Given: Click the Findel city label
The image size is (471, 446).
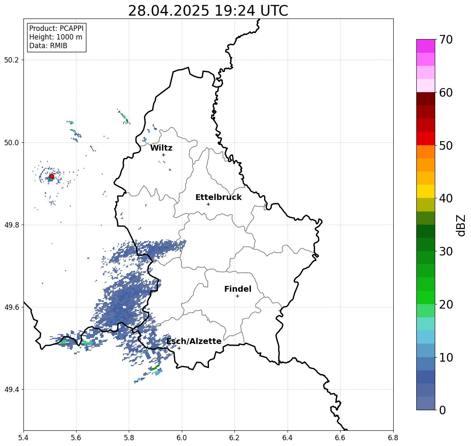Looking at the screenshot, I should point(238,289).
